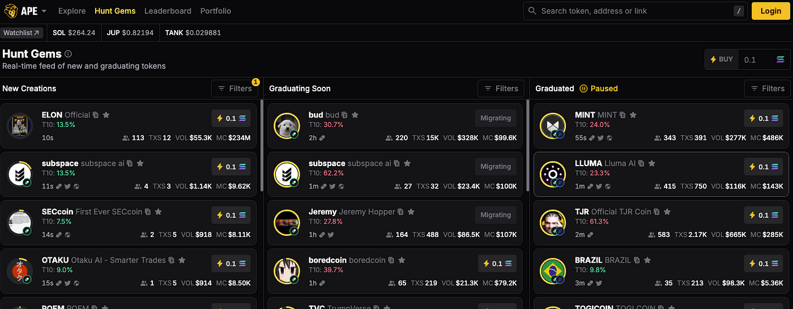
Task: Copy BRAZIL token address
Action: 637,260
